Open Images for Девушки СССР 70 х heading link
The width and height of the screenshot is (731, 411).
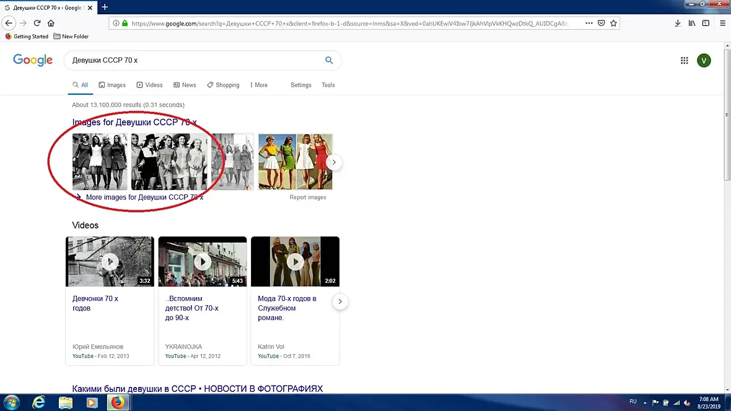pos(134,122)
